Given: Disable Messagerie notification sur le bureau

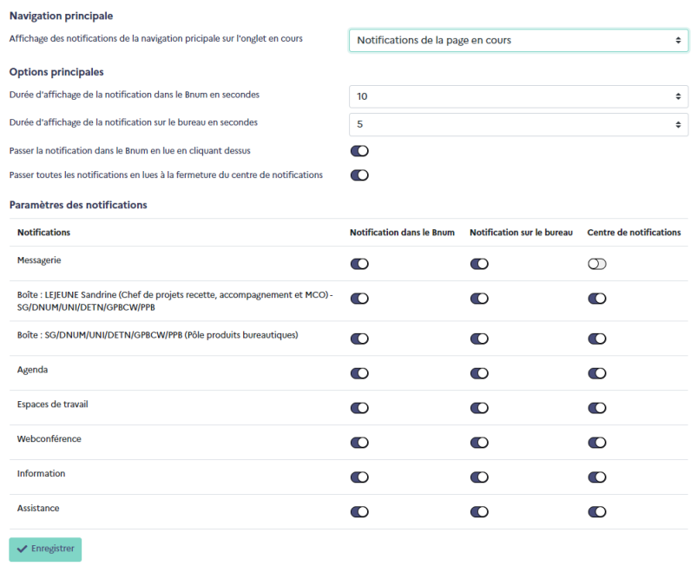Looking at the screenshot, I should pos(480,264).
